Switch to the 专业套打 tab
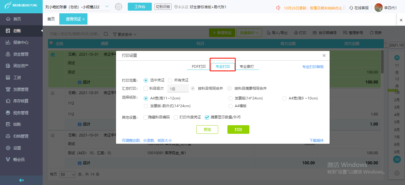The height and width of the screenshot is (185, 405). (x=247, y=67)
